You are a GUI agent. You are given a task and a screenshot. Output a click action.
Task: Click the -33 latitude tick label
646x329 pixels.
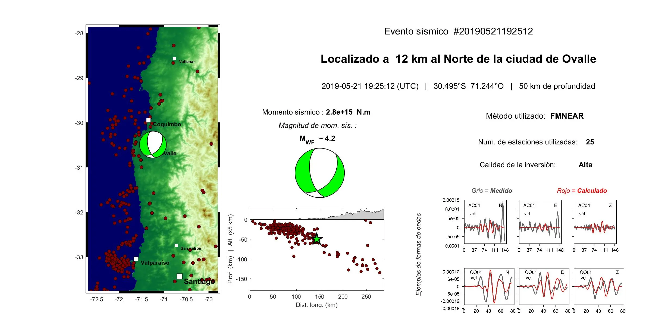pos(79,257)
